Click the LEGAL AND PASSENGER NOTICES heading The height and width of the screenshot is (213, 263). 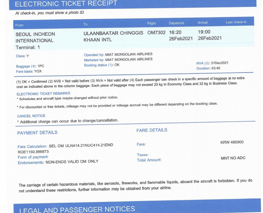(x=77, y=210)
